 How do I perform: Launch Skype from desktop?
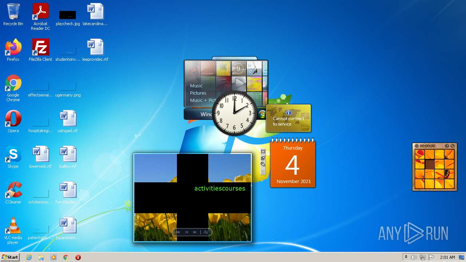tap(13, 157)
